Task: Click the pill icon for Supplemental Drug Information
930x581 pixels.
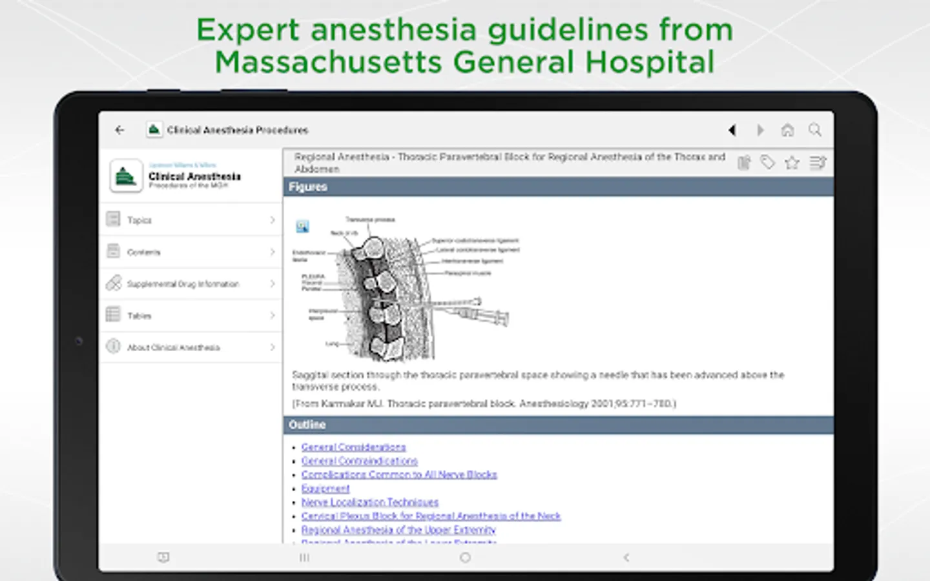Action: tap(113, 283)
